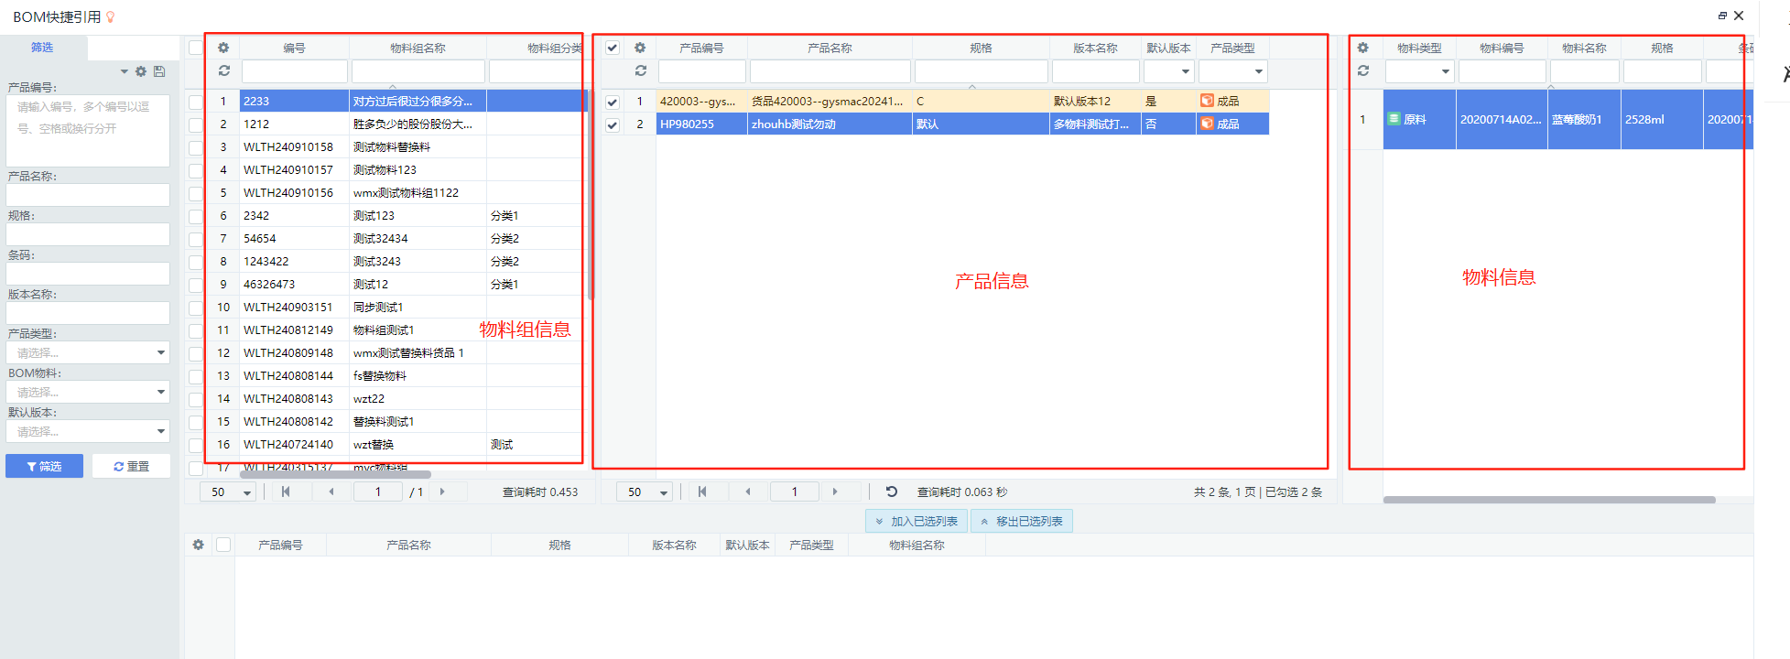Open the BOM物料 dropdown

point(88,392)
